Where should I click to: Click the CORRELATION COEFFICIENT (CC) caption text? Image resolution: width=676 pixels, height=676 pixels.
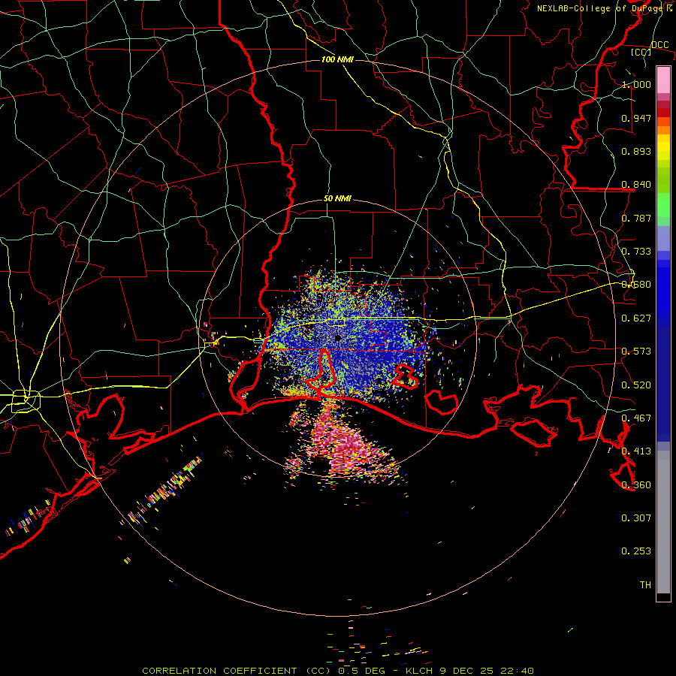point(237,671)
